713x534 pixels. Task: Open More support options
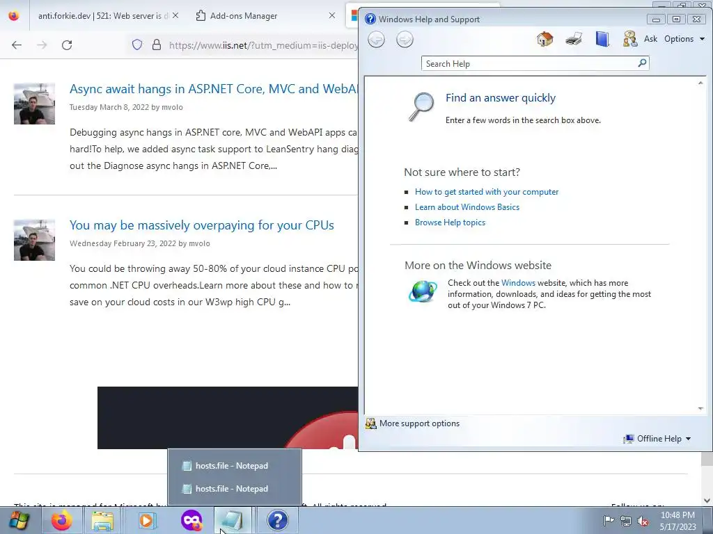413,423
